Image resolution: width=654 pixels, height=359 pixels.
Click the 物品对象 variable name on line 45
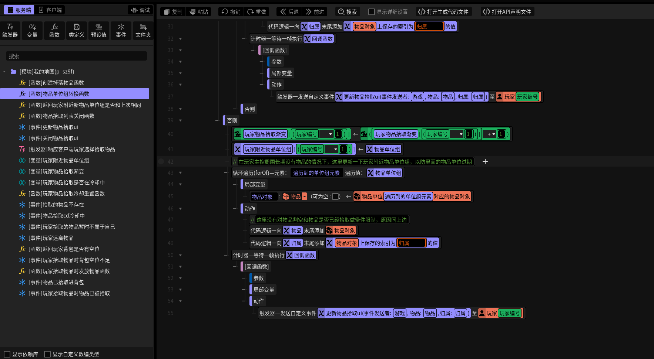click(x=264, y=196)
